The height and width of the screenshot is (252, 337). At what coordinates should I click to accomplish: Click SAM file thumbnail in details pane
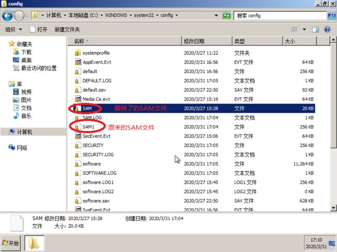tap(17, 223)
